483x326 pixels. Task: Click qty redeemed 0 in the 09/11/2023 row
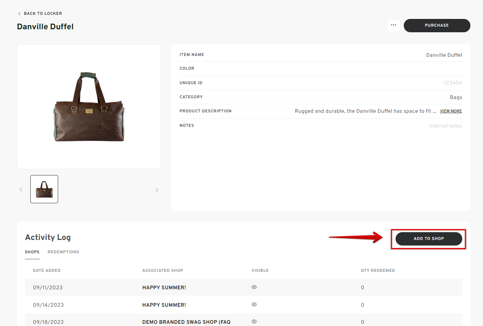(x=363, y=287)
